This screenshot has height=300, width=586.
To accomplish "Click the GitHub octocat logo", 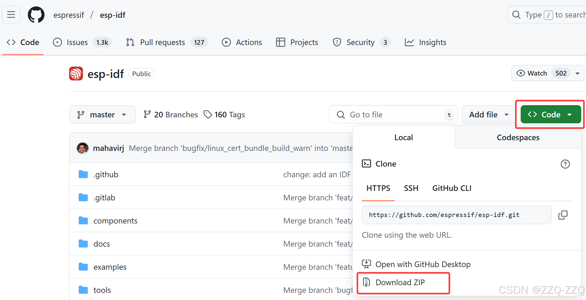I will [36, 15].
